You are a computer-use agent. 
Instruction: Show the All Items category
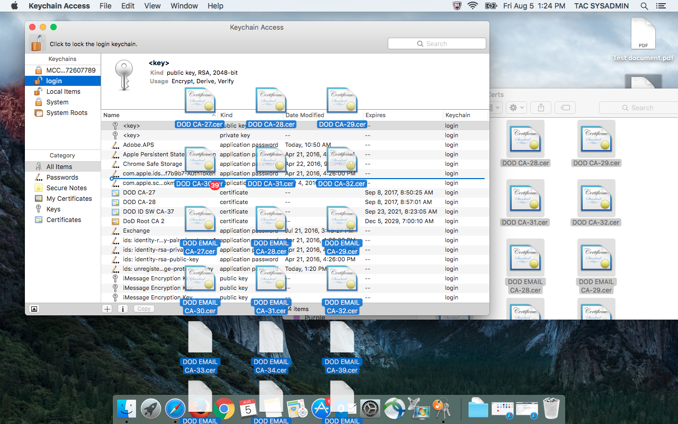pos(63,167)
